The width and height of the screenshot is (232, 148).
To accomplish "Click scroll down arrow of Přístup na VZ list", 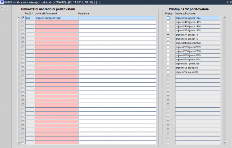I will (224, 143).
